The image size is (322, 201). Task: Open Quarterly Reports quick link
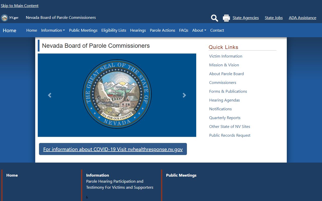225,118
